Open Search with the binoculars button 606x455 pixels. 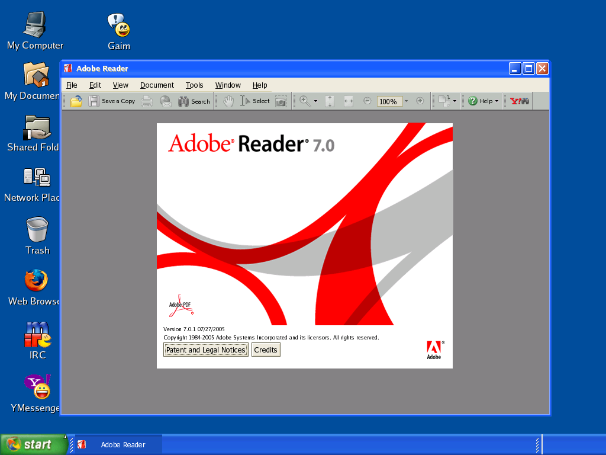[x=194, y=101]
